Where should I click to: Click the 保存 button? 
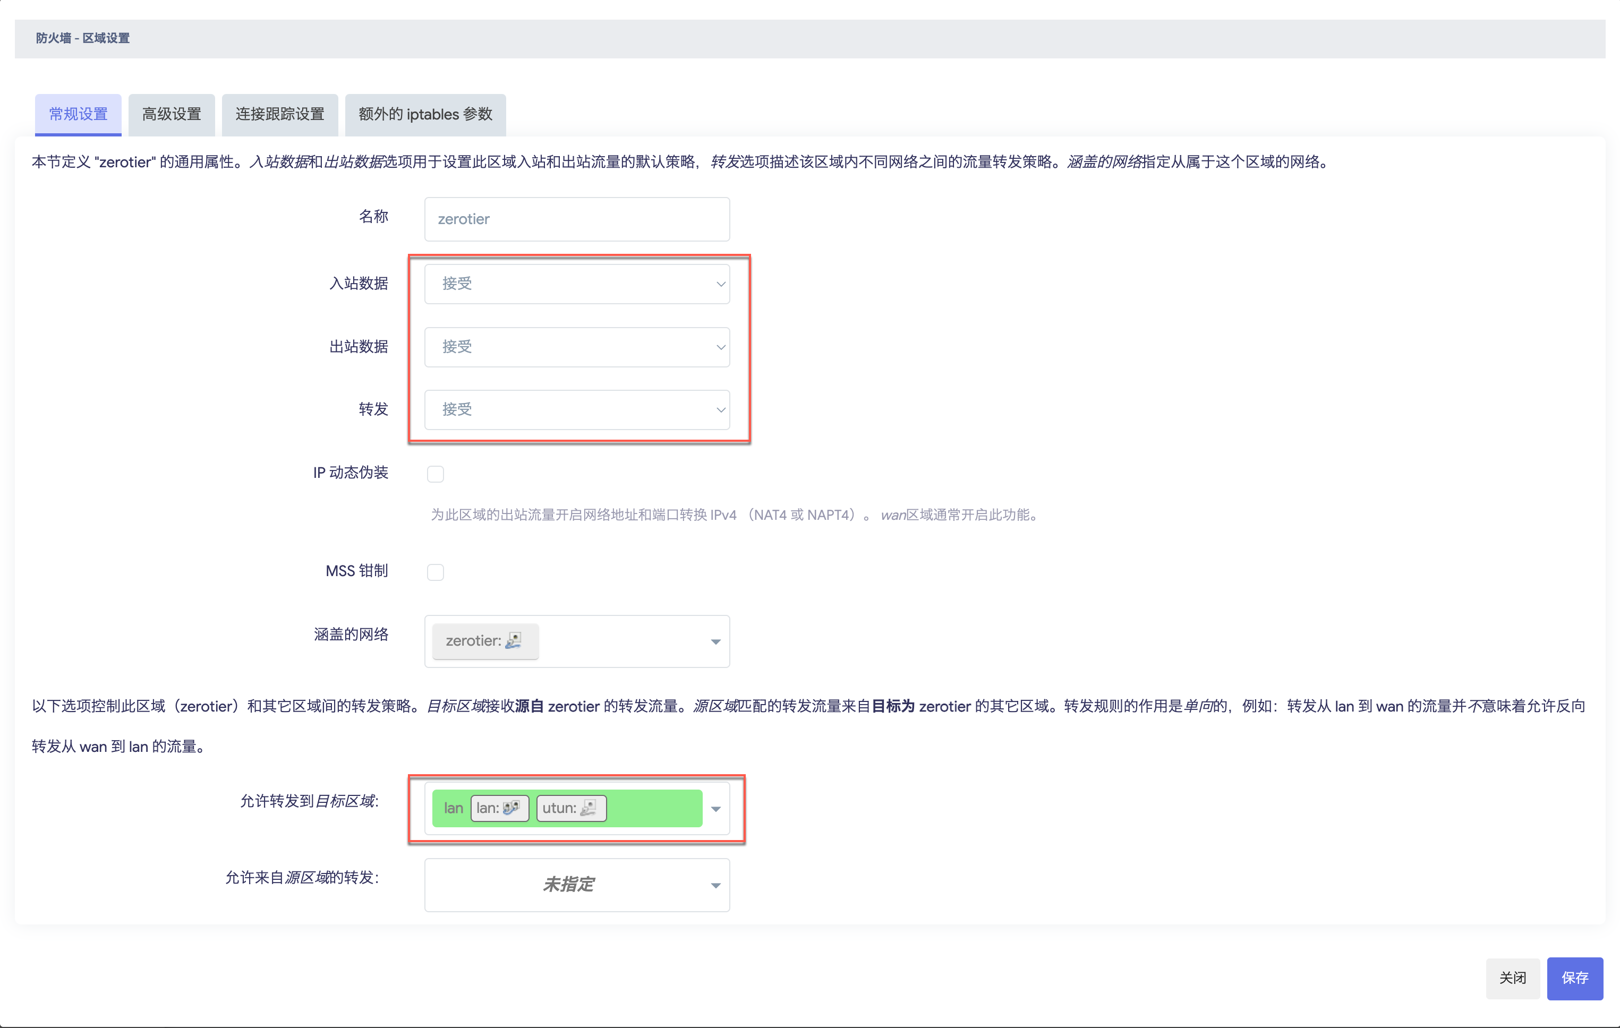click(x=1574, y=978)
